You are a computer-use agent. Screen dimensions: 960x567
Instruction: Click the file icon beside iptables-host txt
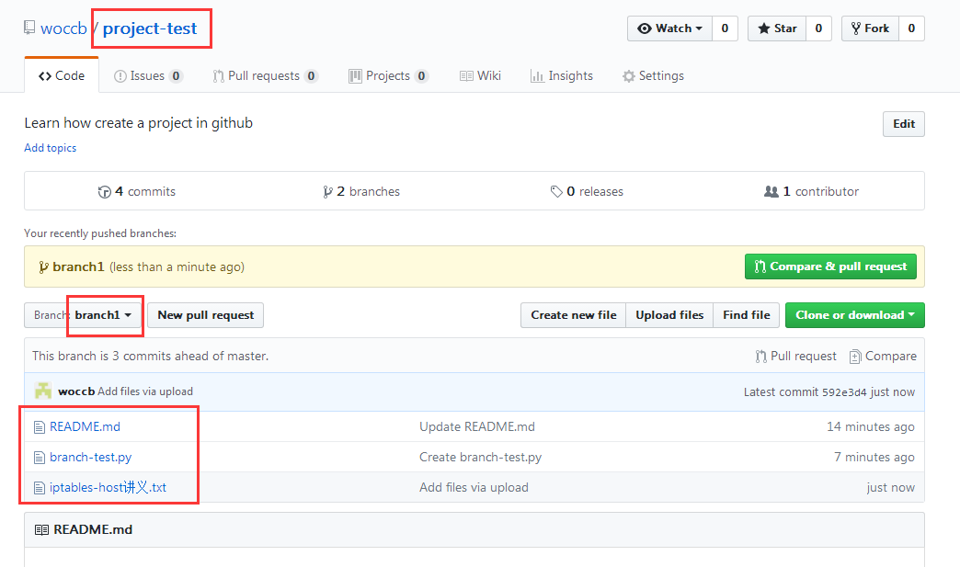click(40, 488)
